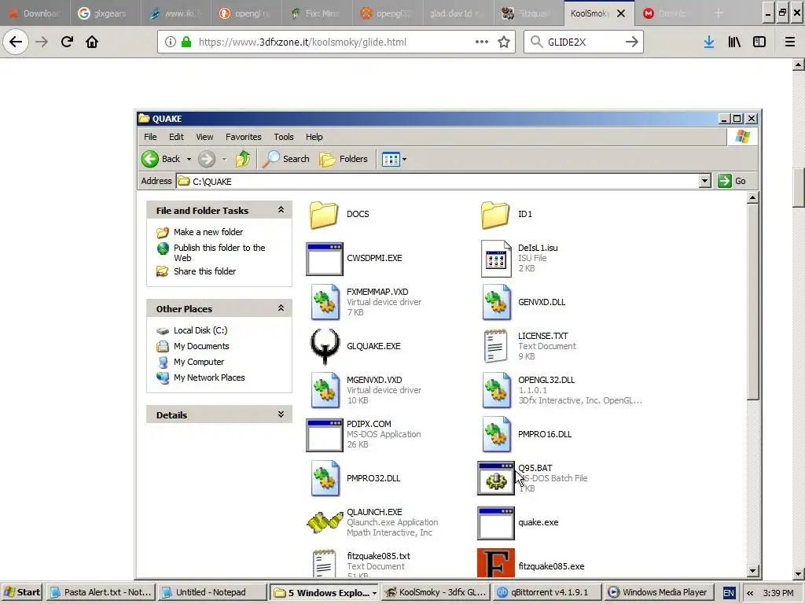Open My Documents link

point(201,346)
